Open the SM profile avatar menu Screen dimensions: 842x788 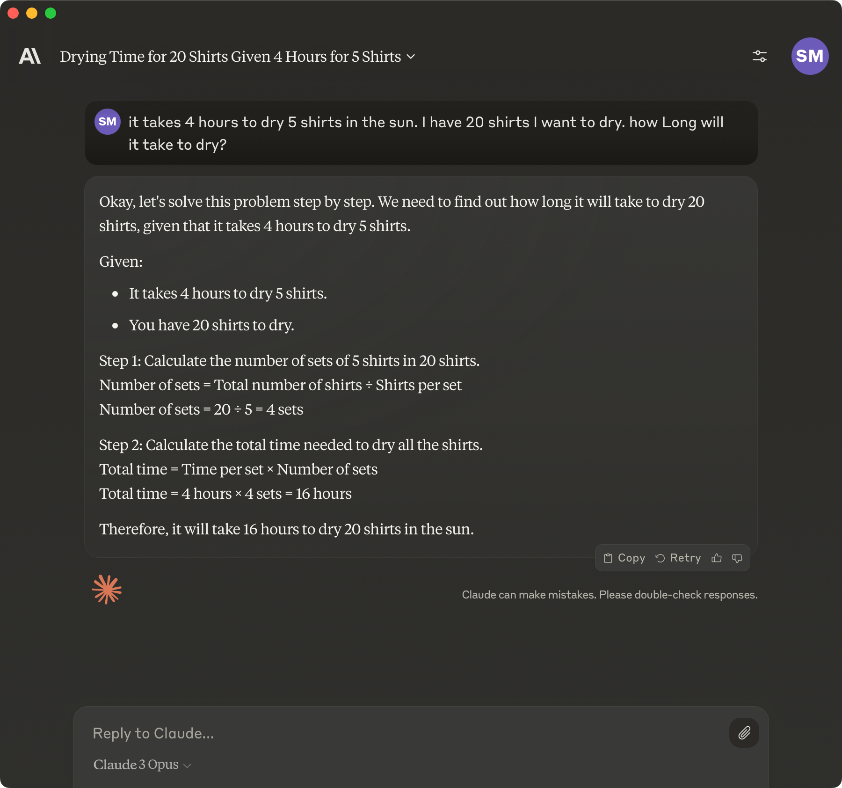click(x=810, y=56)
